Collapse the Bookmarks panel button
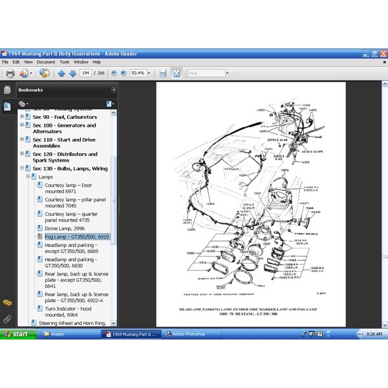This screenshot has height=388, width=388. point(114,90)
